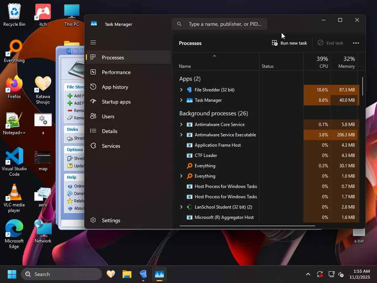This screenshot has width=377, height=283.
Task: Click the taskbar Search box
Action: point(61,274)
